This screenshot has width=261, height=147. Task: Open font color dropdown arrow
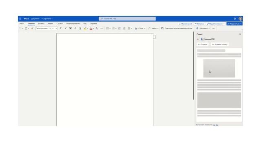pyautogui.click(x=93, y=29)
